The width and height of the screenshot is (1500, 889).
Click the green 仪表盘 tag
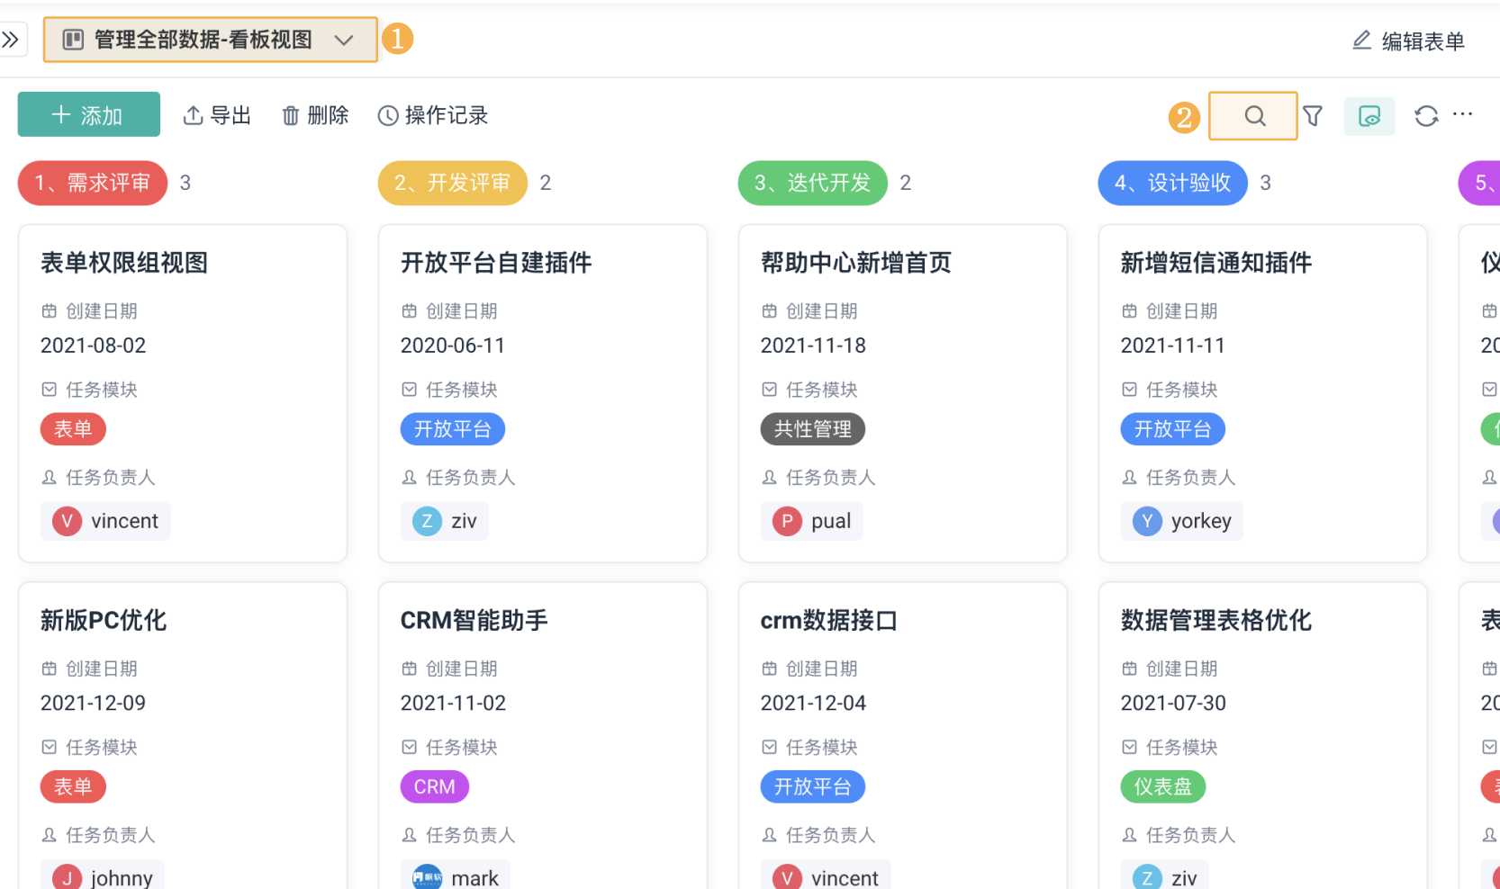pyautogui.click(x=1163, y=787)
